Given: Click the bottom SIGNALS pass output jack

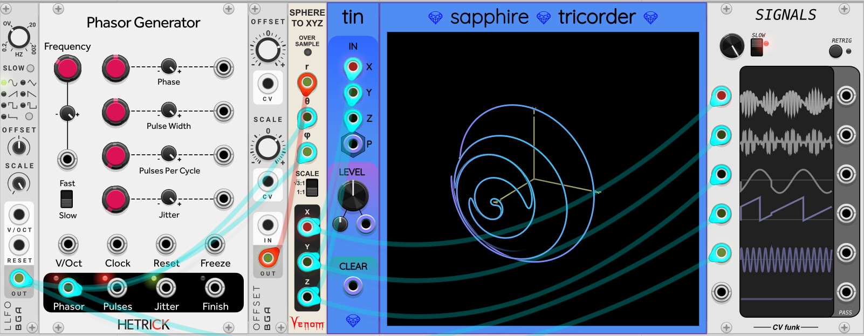Looking at the screenshot, I should pyautogui.click(x=846, y=292).
